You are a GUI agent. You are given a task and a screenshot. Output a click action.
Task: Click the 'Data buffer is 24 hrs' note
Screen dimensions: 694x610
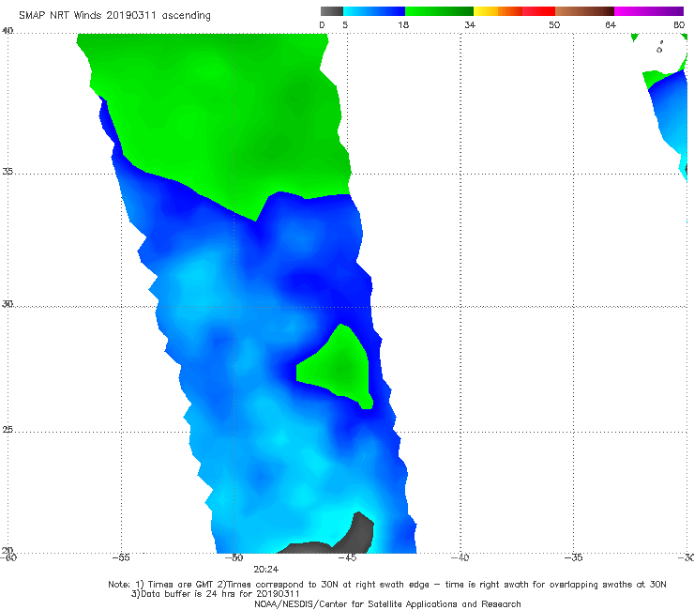click(x=216, y=594)
